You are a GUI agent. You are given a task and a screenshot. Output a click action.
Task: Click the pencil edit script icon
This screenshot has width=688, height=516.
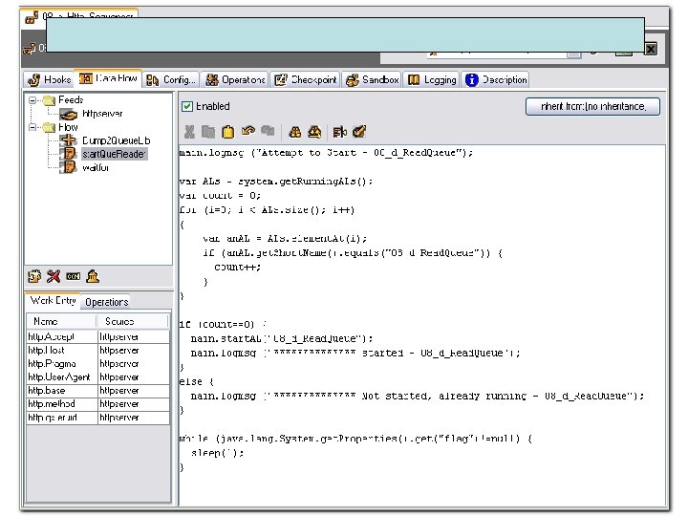[x=359, y=131]
